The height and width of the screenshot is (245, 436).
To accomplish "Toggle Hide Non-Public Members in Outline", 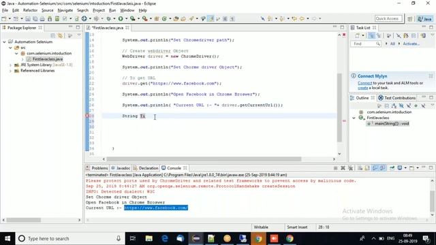I will pyautogui.click(x=416, y=106).
